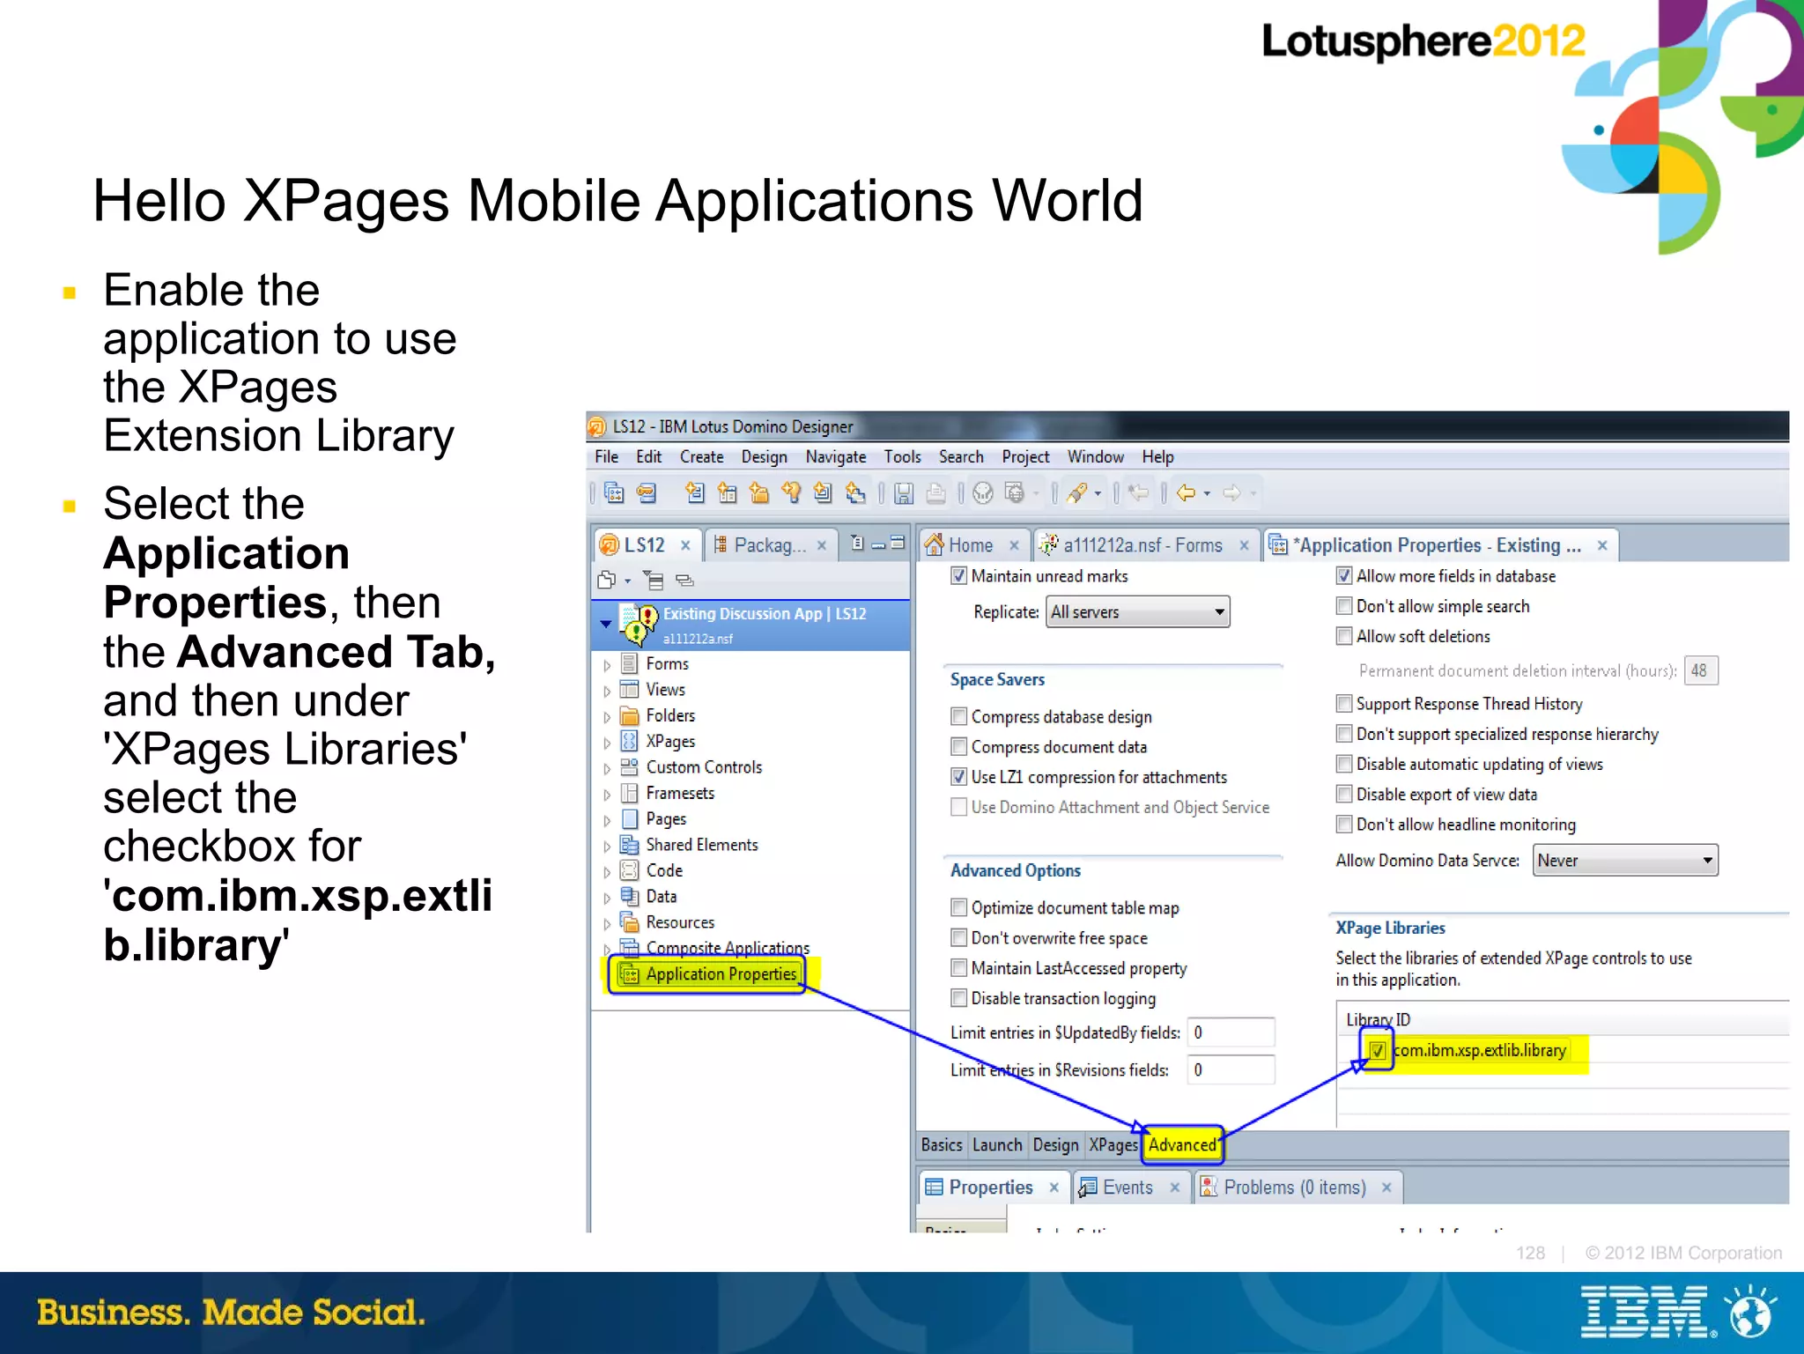Click the Views icon in the navigator
Screen dimensions: 1804x1354
(629, 689)
